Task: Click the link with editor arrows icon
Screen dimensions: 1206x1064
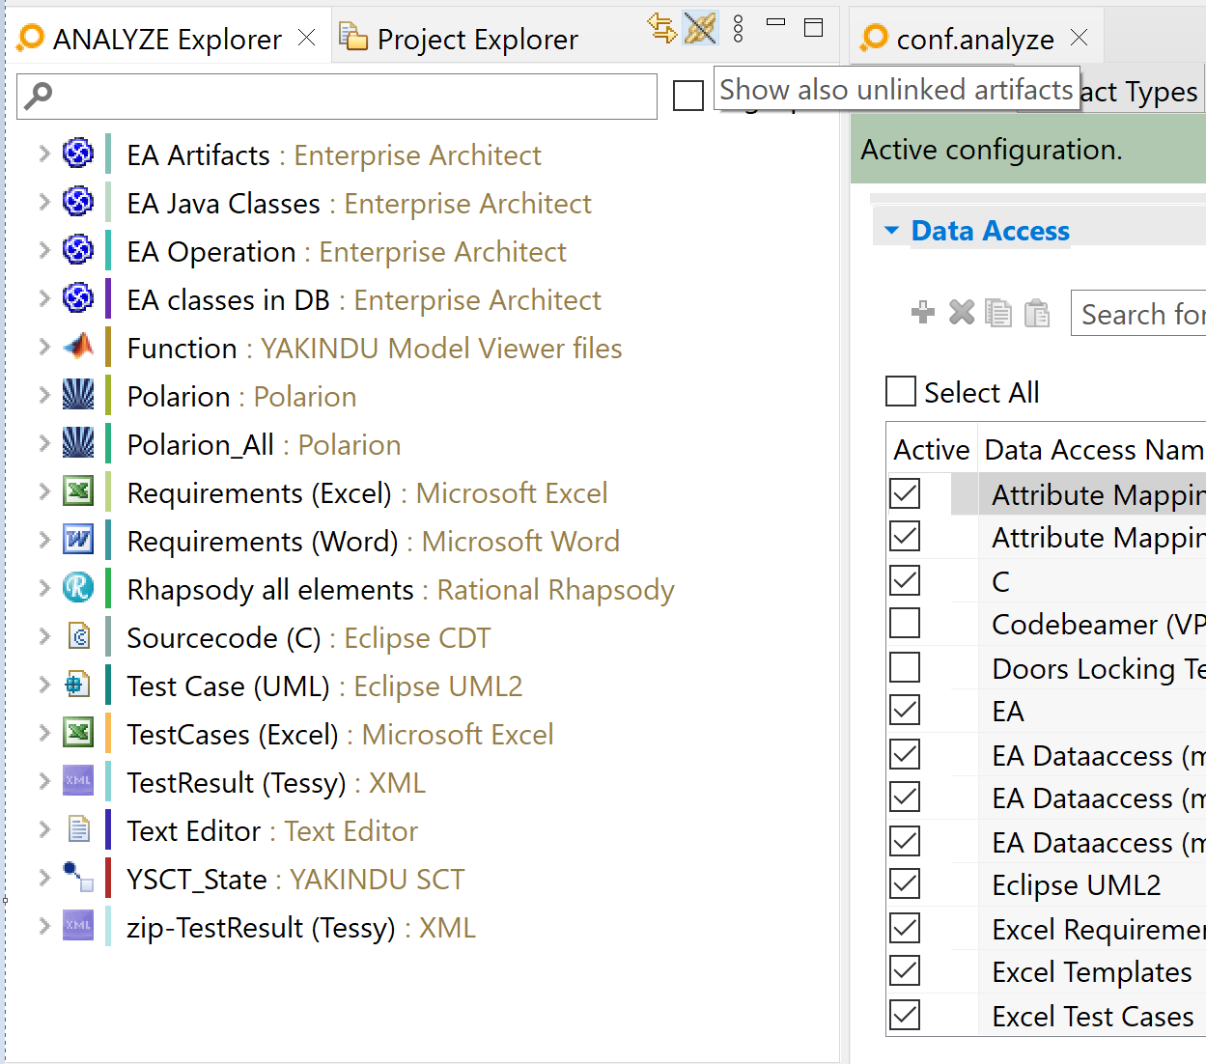Action: point(662,28)
